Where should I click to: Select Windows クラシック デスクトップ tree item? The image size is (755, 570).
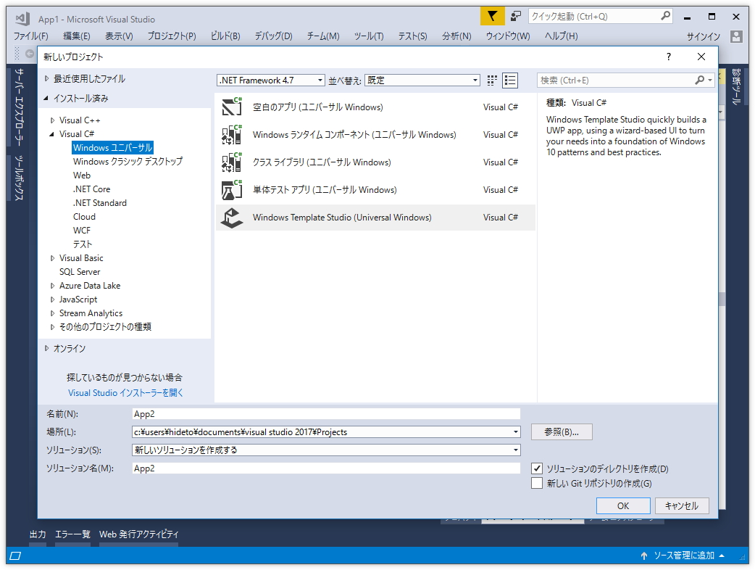pyautogui.click(x=128, y=162)
